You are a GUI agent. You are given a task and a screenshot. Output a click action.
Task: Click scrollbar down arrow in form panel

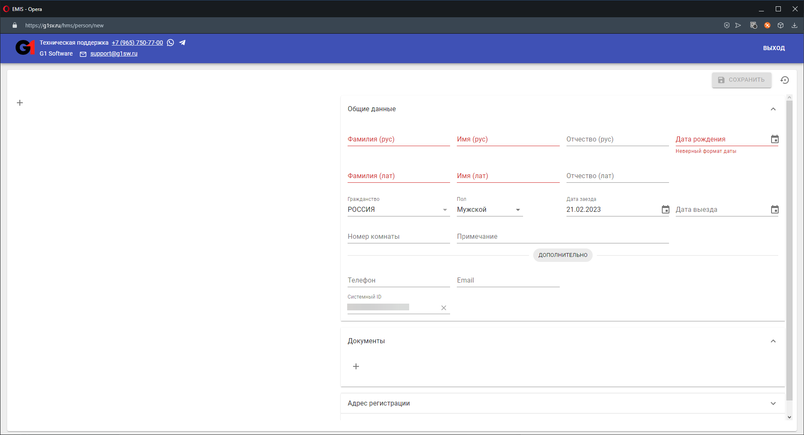click(x=789, y=417)
